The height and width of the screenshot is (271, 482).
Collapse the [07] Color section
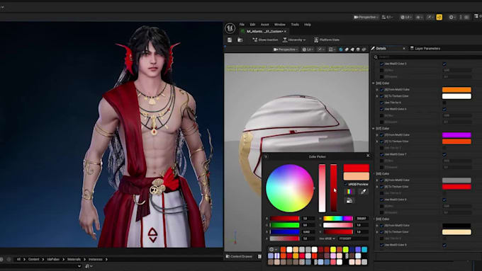[x=374, y=129]
